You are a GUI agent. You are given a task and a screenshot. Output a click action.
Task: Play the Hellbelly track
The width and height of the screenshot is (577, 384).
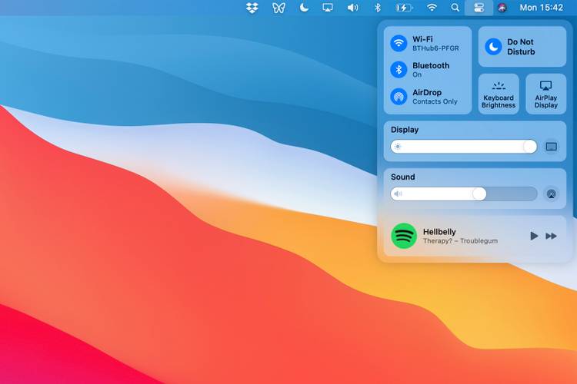pos(534,236)
